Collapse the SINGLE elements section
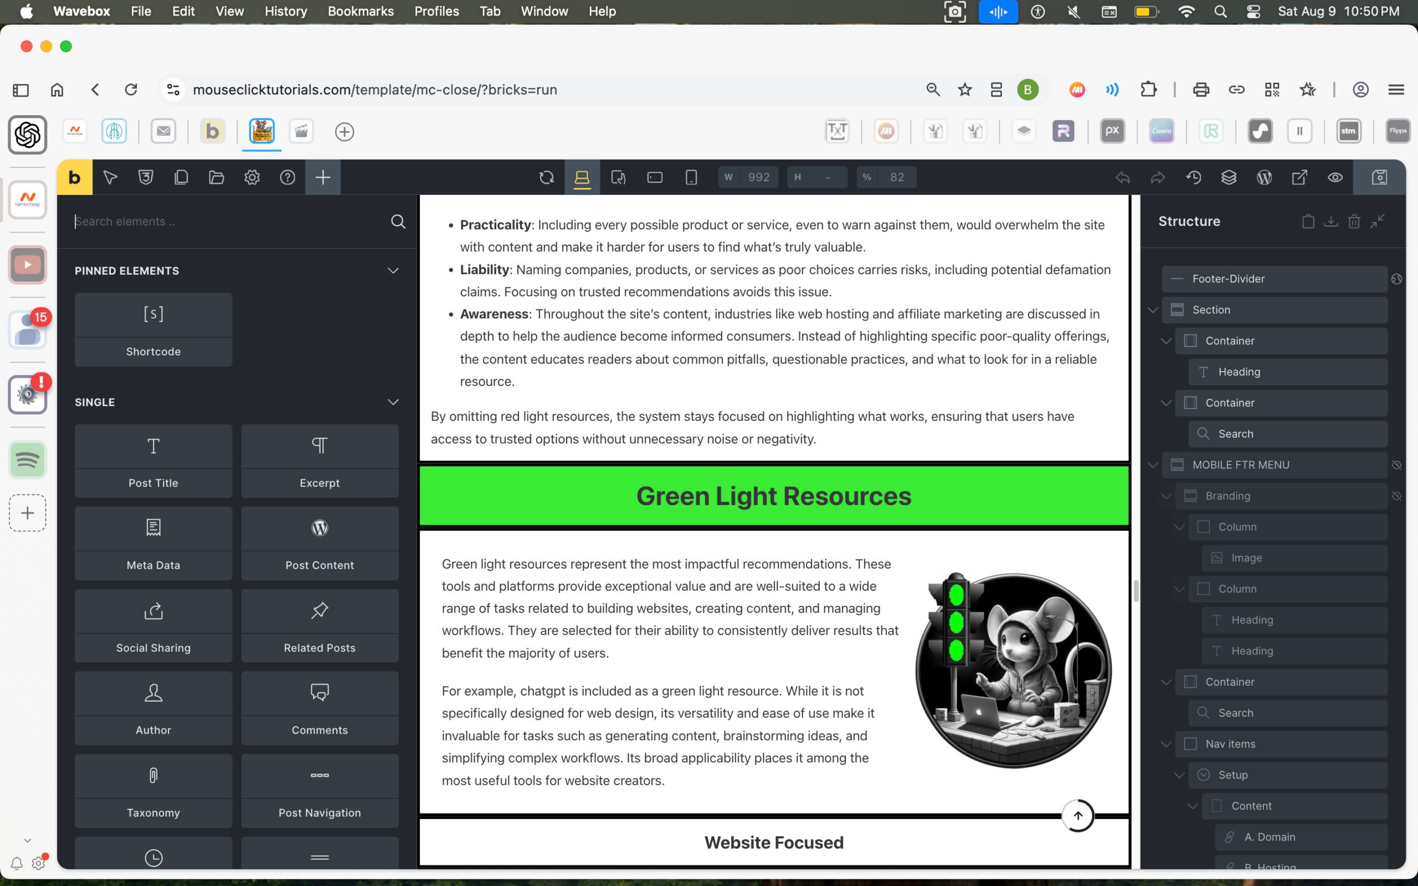 coord(393,403)
